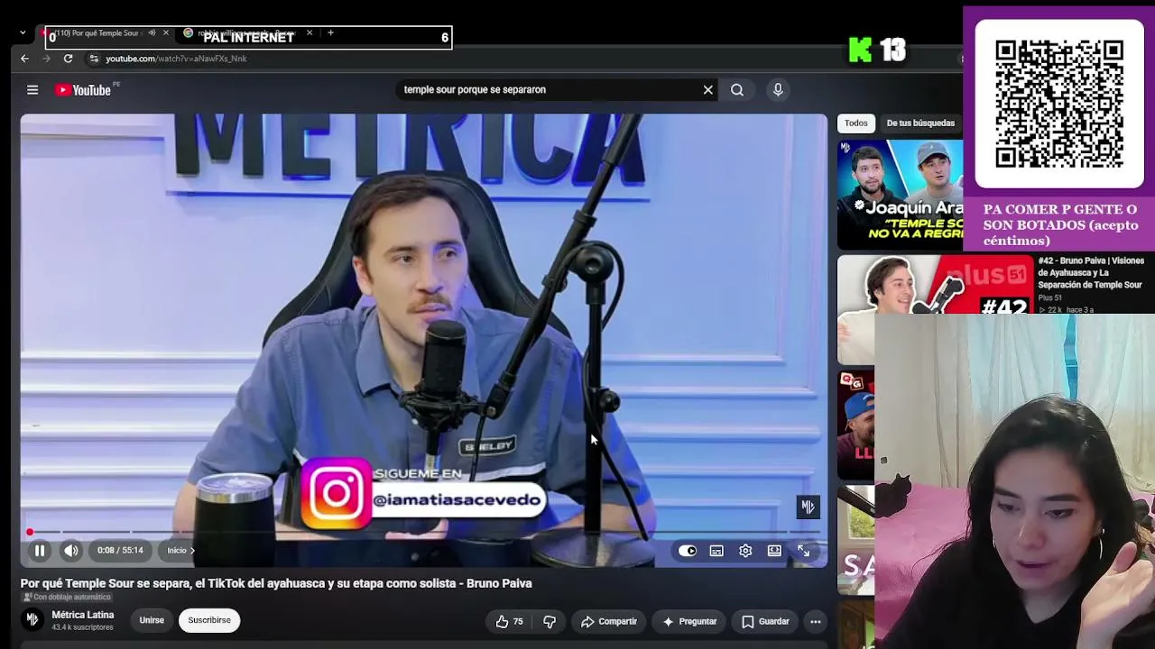
Task: Open more actions three-dot menu
Action: [816, 621]
